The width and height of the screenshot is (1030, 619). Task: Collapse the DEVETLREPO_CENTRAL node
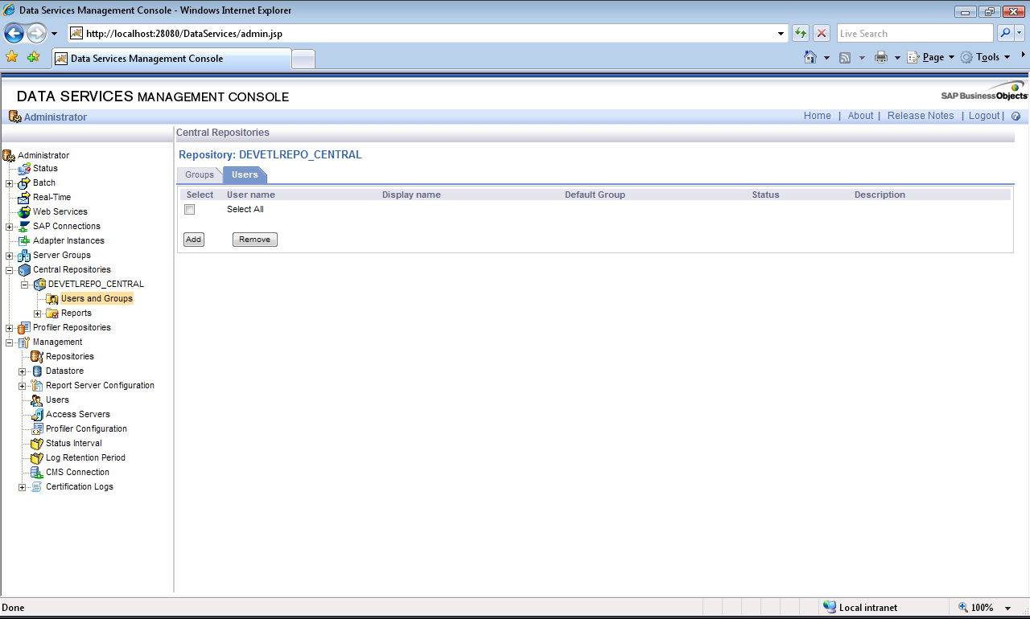(24, 285)
